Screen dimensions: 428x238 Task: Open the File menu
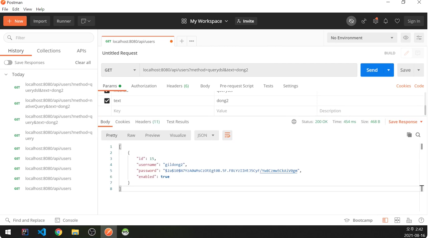pos(5,9)
